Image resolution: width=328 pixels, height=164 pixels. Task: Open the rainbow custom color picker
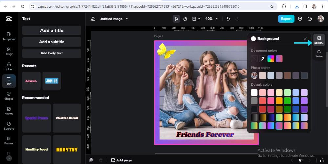click(271, 59)
